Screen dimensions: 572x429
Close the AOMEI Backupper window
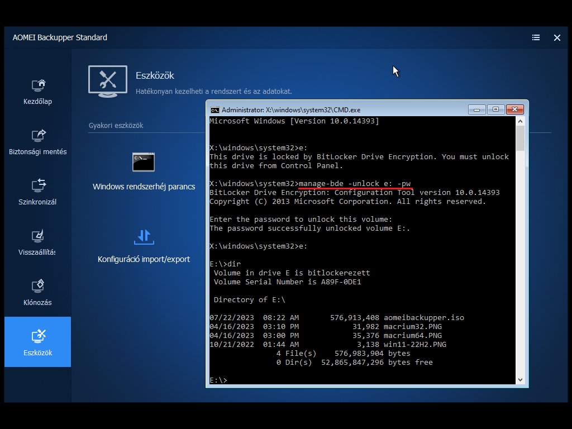coord(557,37)
